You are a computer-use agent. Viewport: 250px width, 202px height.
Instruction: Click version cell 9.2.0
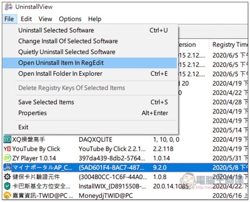[160, 167]
